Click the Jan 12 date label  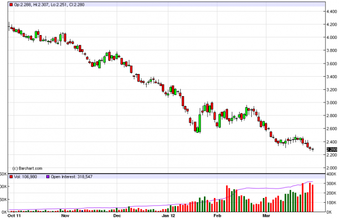click(168, 215)
